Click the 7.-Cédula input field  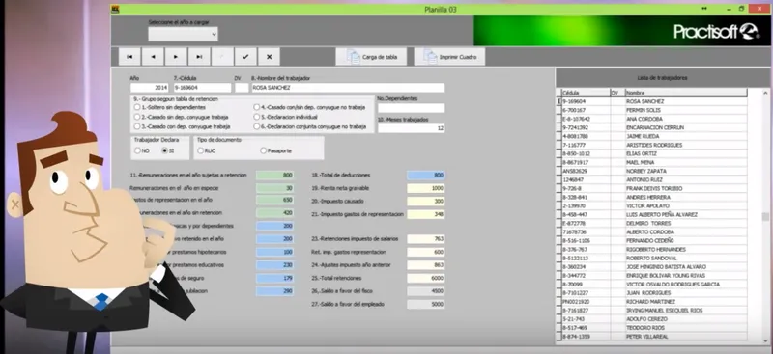click(x=202, y=88)
